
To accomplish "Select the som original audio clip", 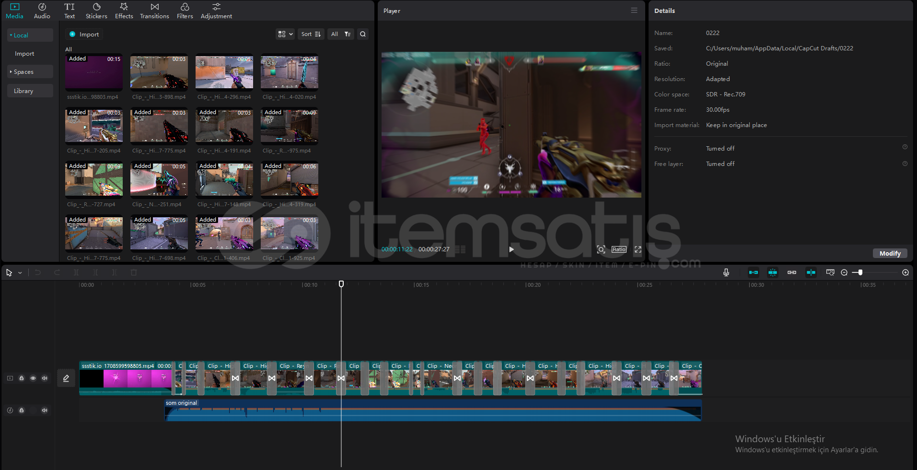I will coord(433,410).
